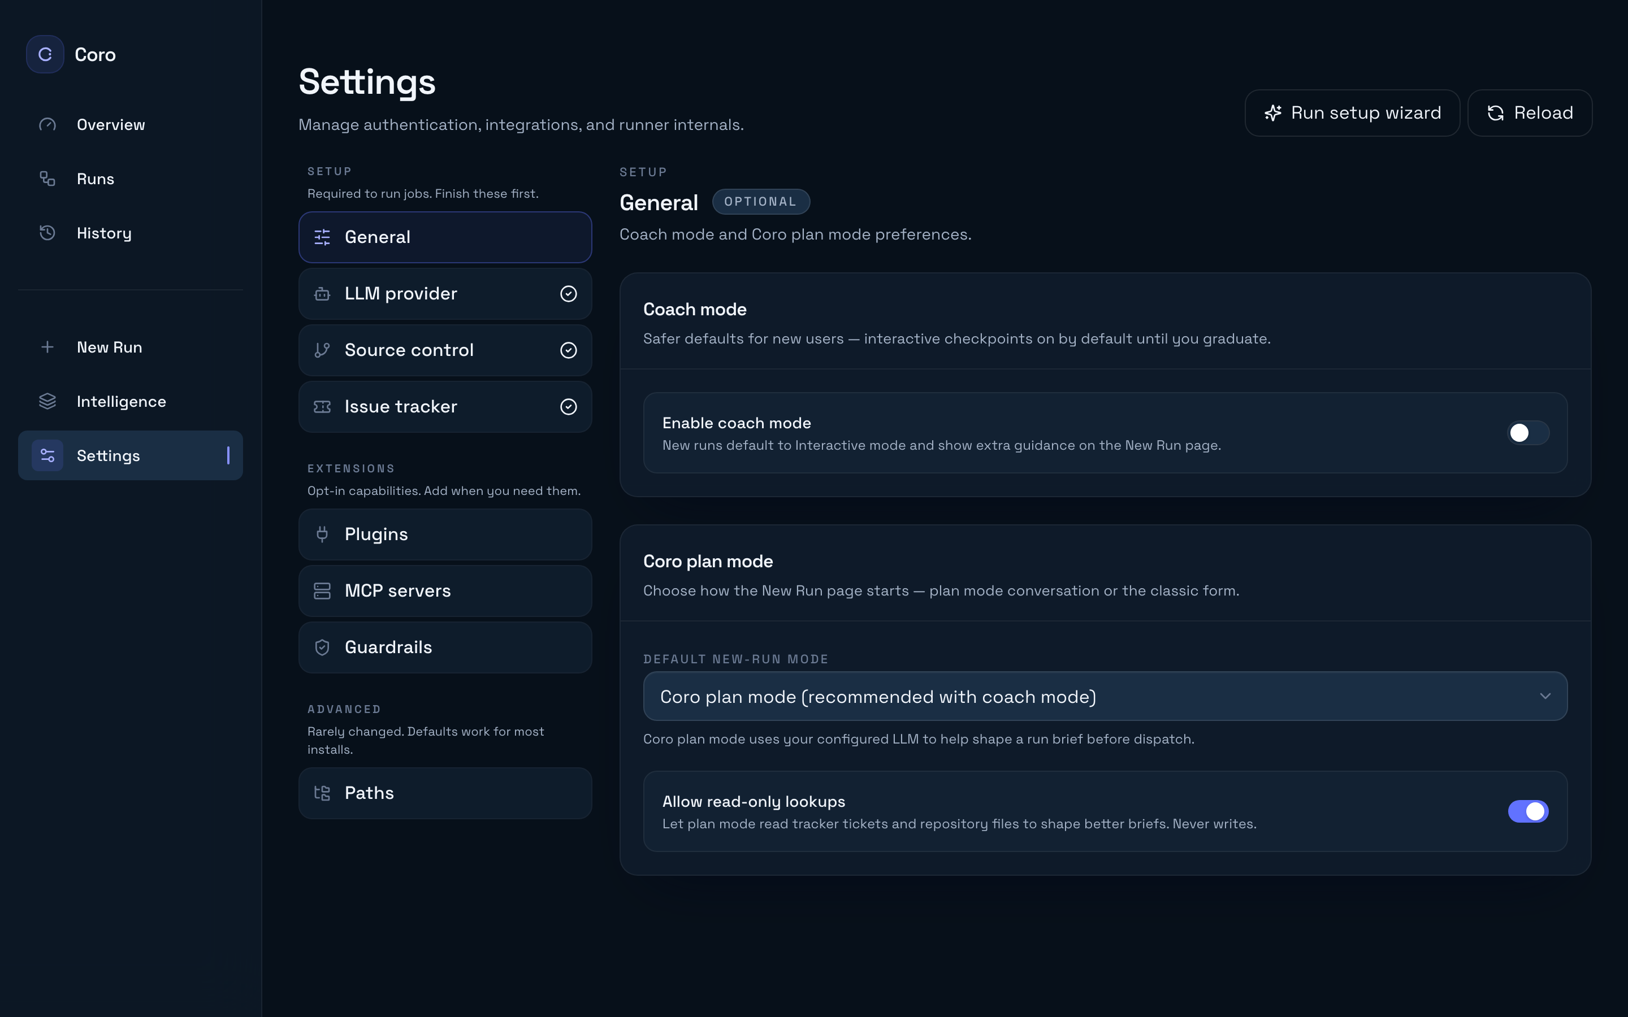Viewport: 1628px width, 1017px height.
Task: Click the Coro logo icon
Action: coord(45,54)
